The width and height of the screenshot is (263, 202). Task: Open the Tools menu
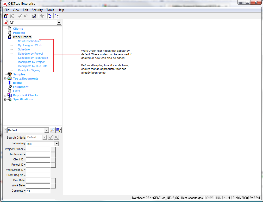[x=50, y=10]
